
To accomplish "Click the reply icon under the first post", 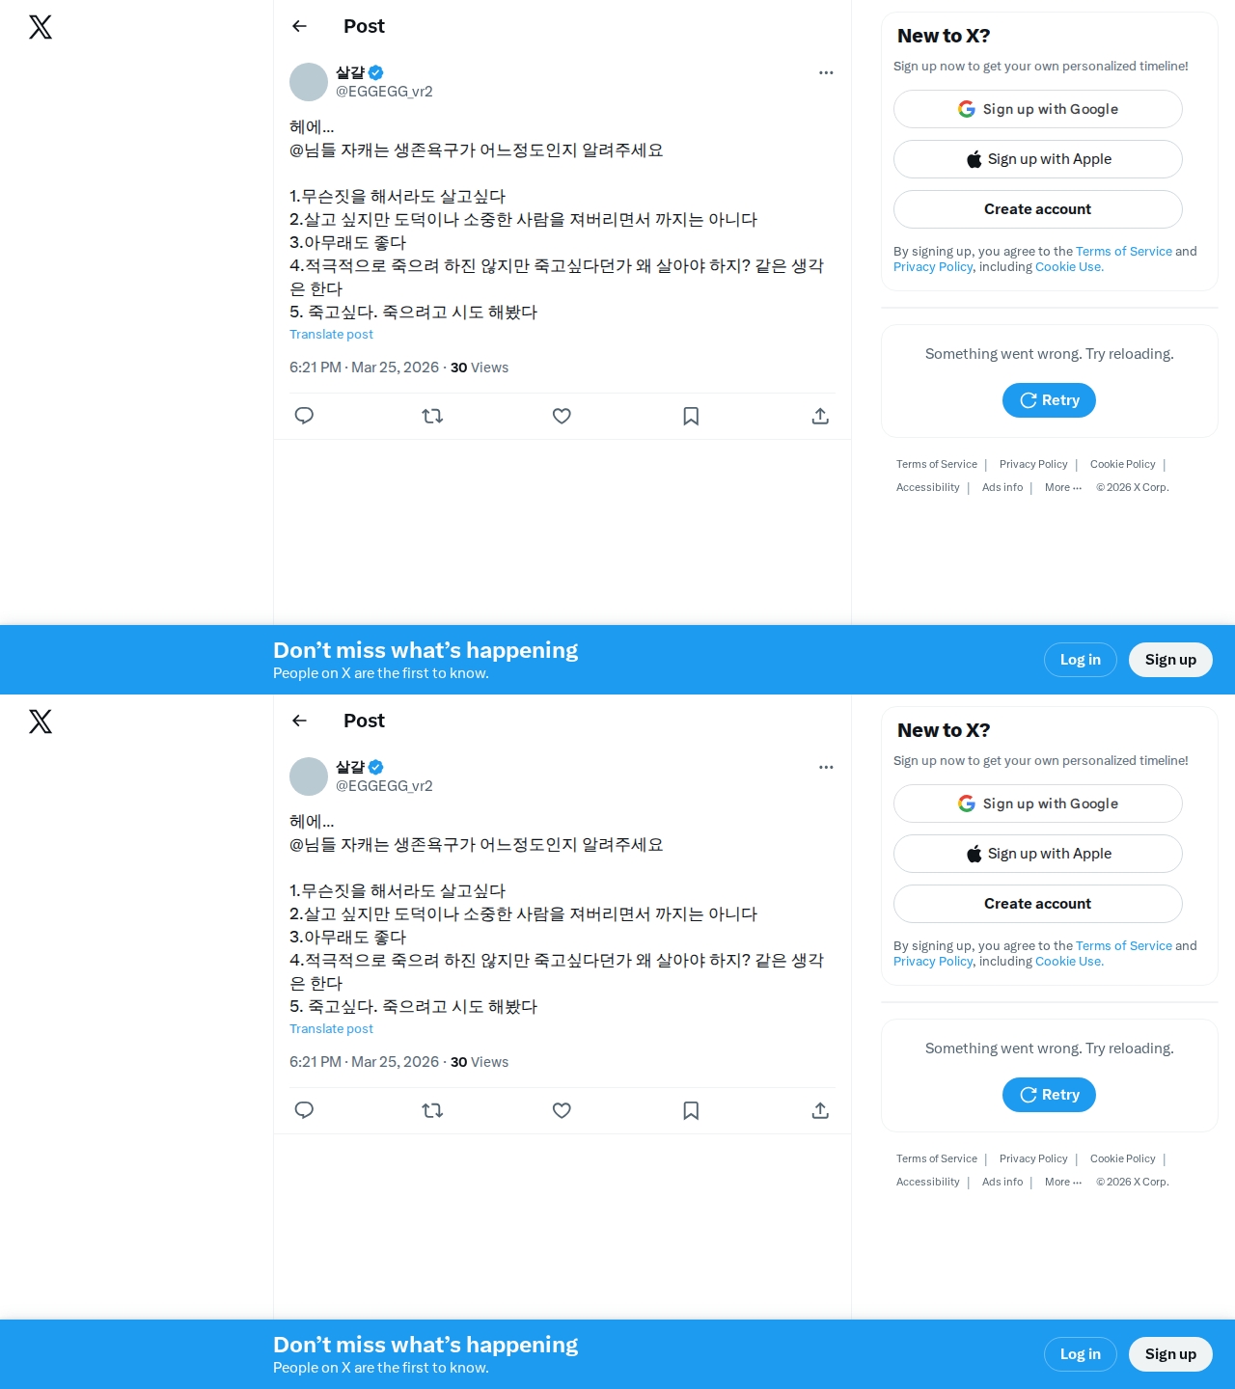I will [304, 416].
